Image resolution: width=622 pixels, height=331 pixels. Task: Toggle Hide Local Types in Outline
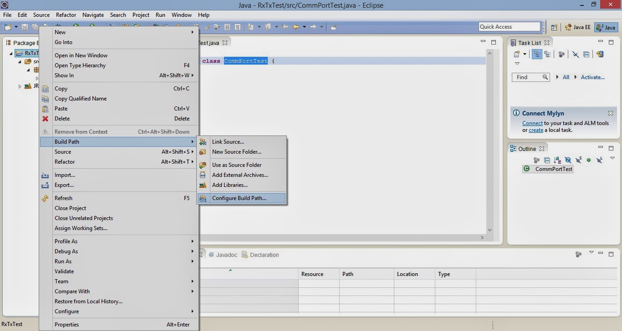[599, 160]
